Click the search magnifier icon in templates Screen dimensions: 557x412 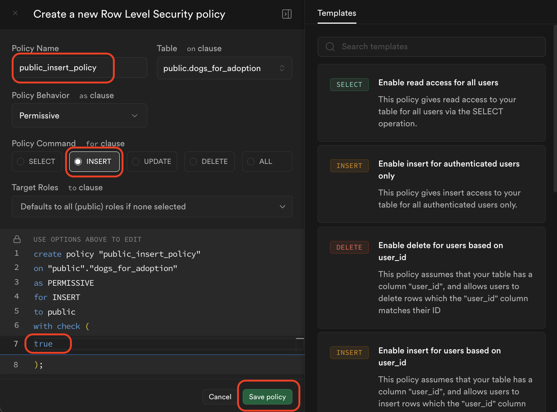pos(330,47)
